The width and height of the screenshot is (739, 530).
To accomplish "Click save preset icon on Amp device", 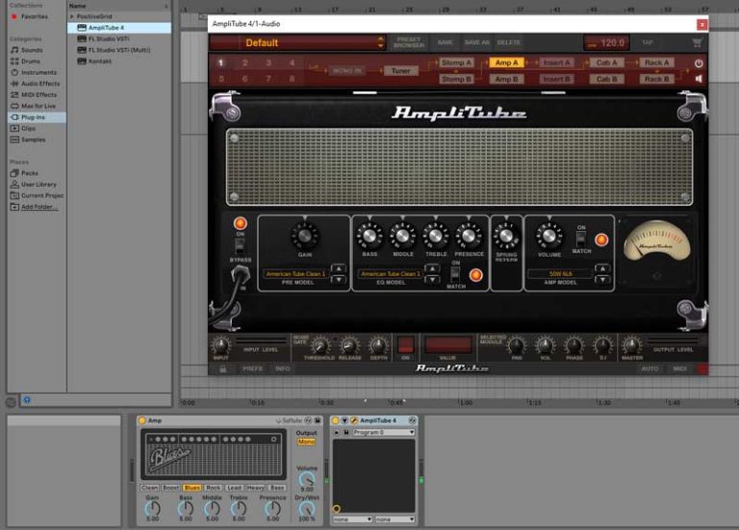I will click(318, 420).
